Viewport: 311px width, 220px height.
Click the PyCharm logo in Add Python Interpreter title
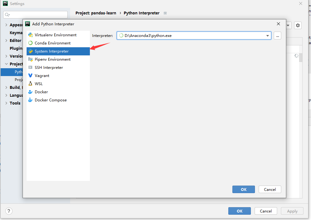28,24
